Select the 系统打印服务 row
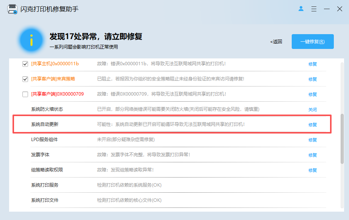The width and height of the screenshot is (349, 220). pyautogui.click(x=178, y=185)
